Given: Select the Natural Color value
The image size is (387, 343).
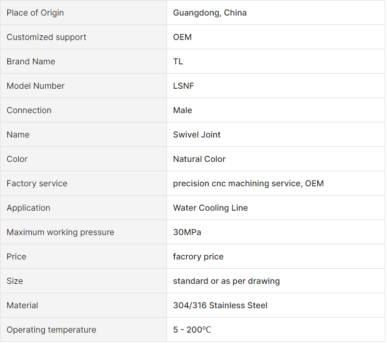Looking at the screenshot, I should [x=199, y=159].
